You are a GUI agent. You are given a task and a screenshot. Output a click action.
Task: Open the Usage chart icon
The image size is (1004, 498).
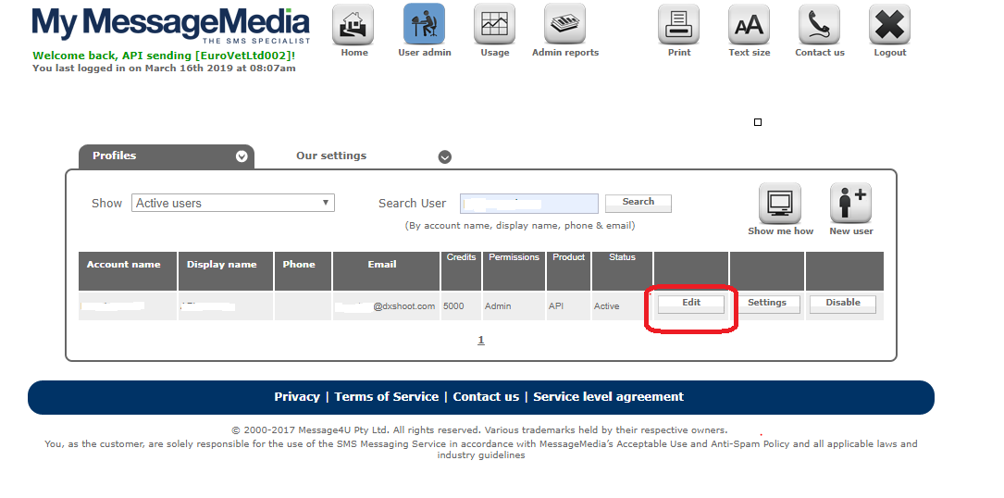[494, 24]
